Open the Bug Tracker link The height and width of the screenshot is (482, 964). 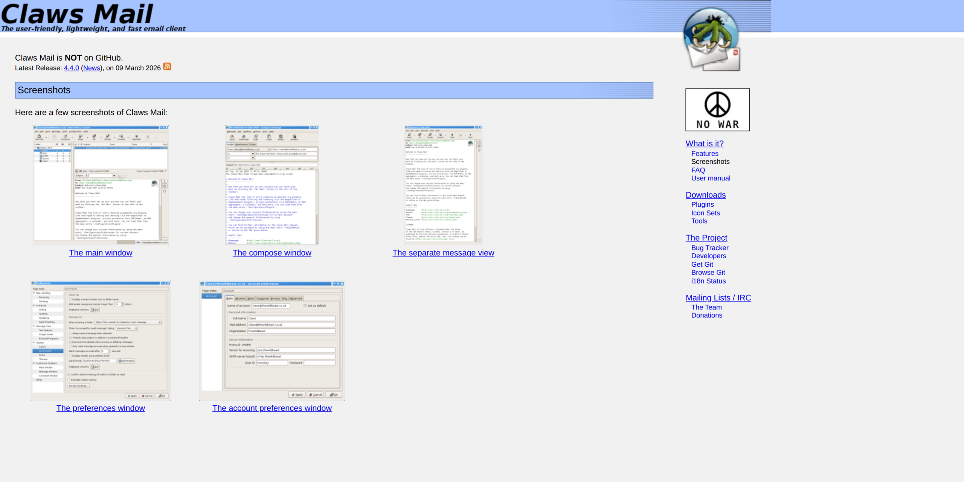(x=710, y=248)
